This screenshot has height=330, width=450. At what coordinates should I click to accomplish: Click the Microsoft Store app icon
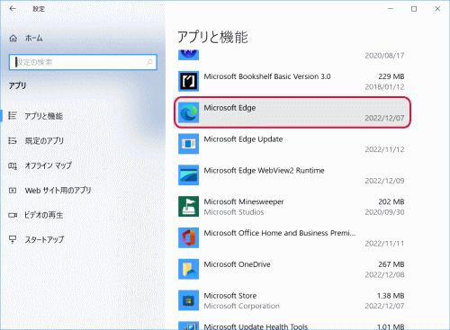pyautogui.click(x=188, y=300)
